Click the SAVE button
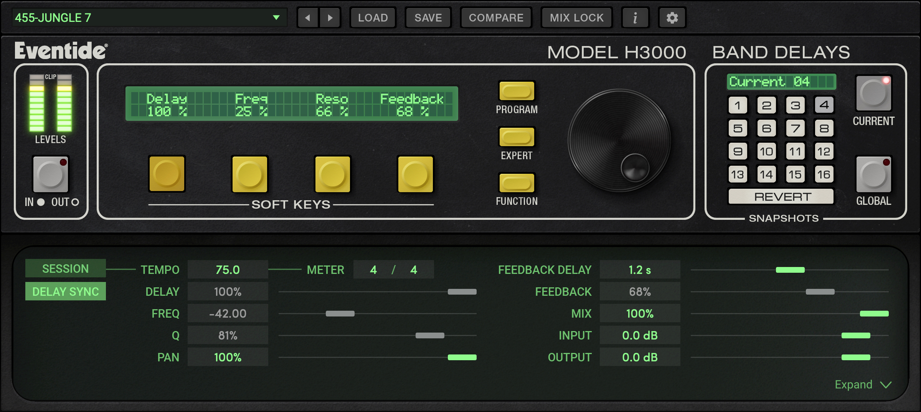Image resolution: width=921 pixels, height=412 pixels. click(x=428, y=18)
